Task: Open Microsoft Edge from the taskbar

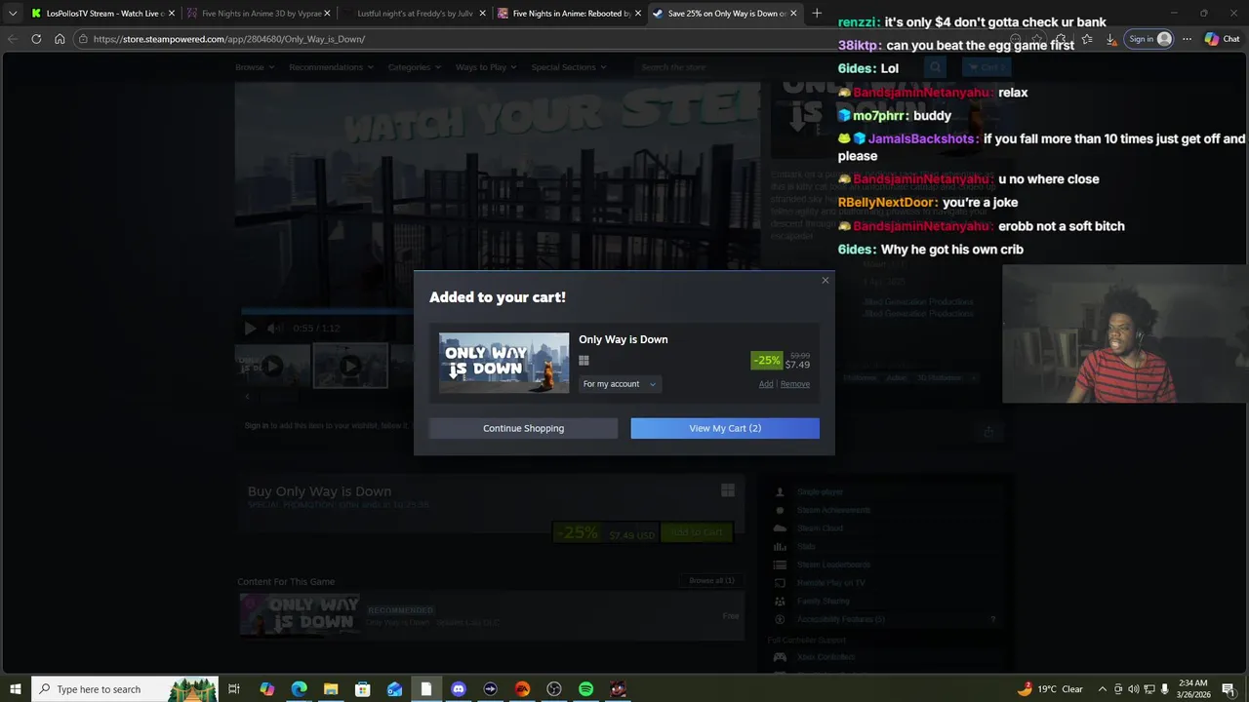Action: 299,689
